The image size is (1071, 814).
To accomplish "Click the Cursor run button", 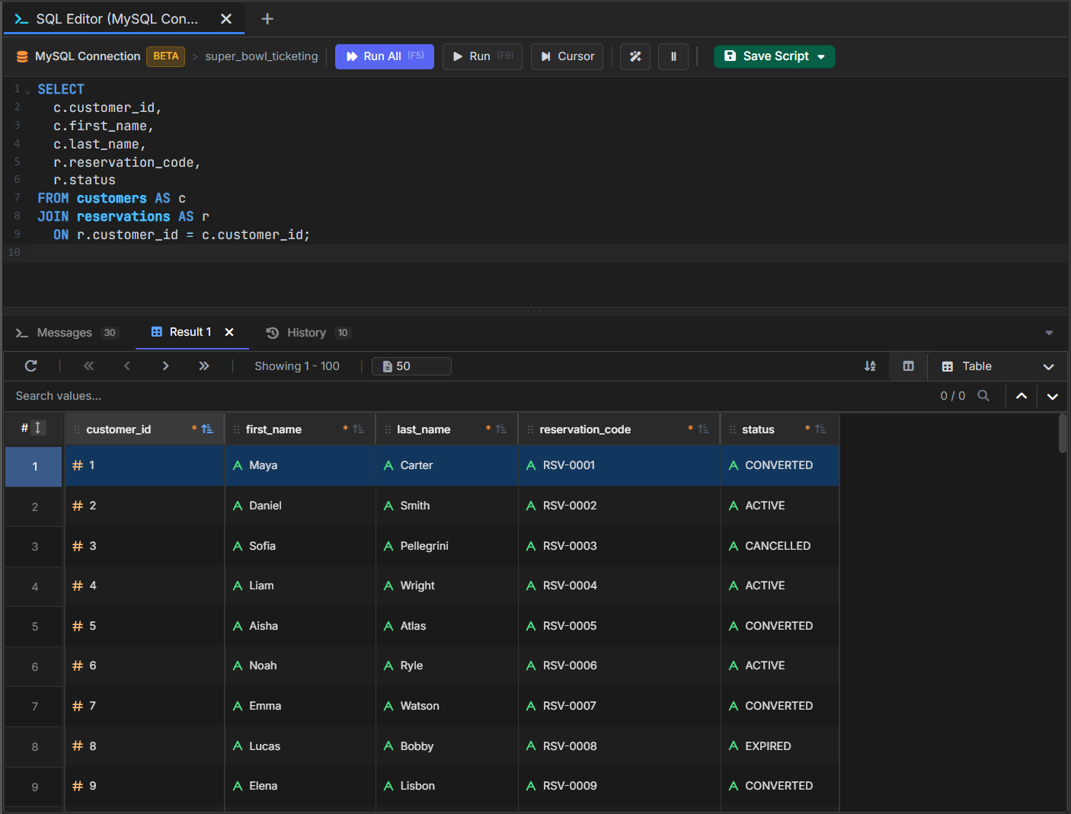I will 567,56.
